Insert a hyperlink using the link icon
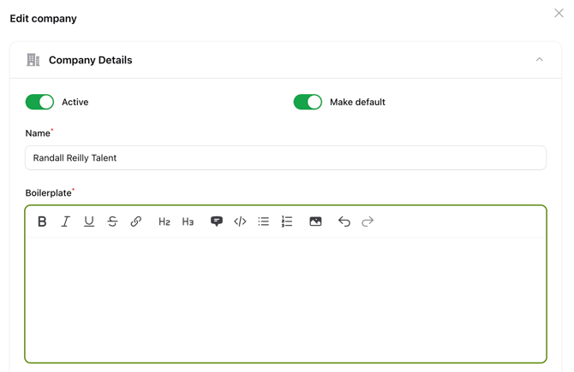The height and width of the screenshot is (372, 574). point(136,221)
